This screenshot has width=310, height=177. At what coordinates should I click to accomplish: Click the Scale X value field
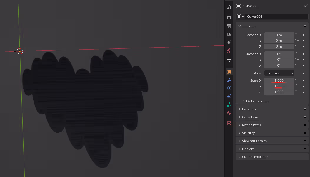click(279, 80)
